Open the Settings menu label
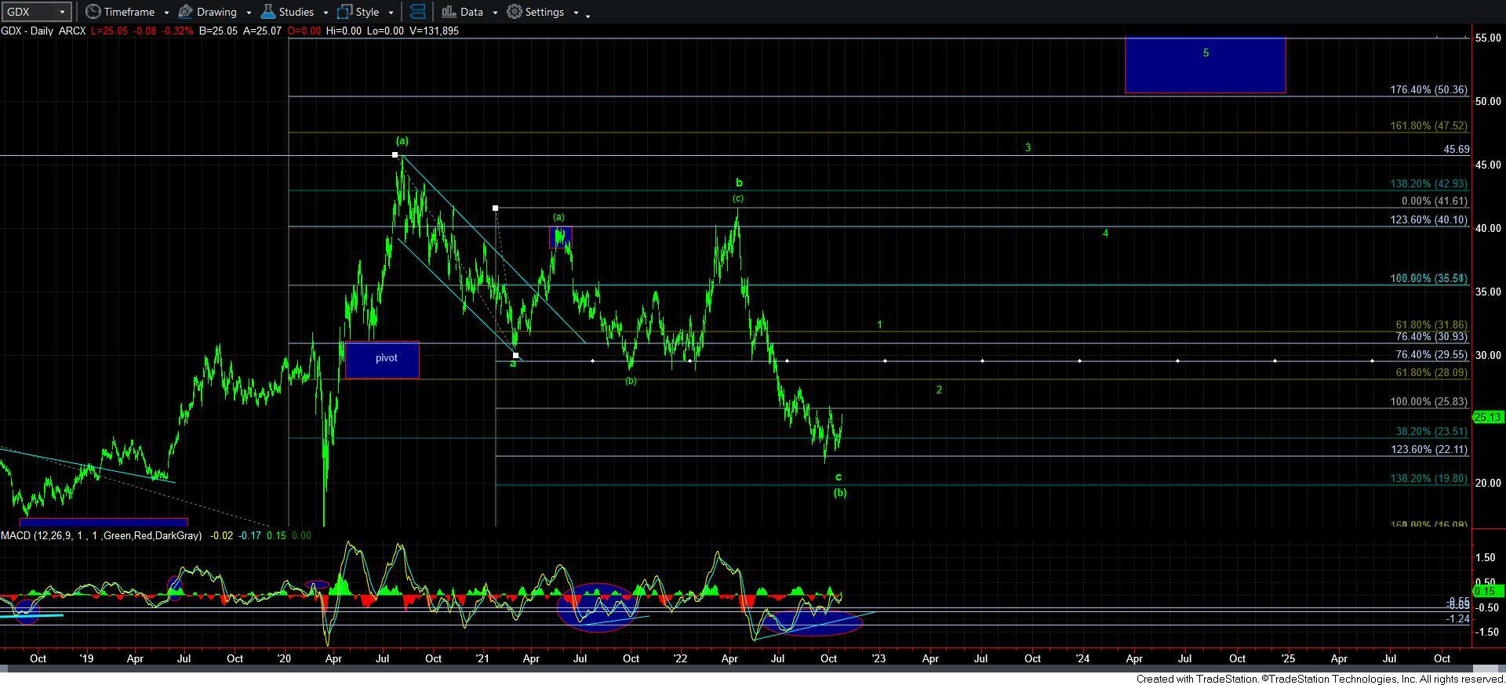The image size is (1506, 685). coord(544,12)
